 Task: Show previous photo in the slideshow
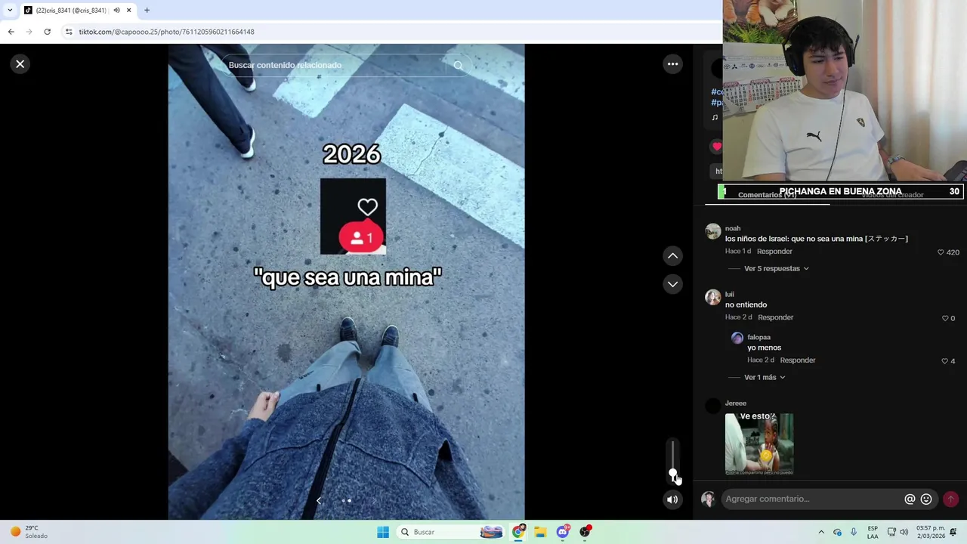(x=318, y=500)
